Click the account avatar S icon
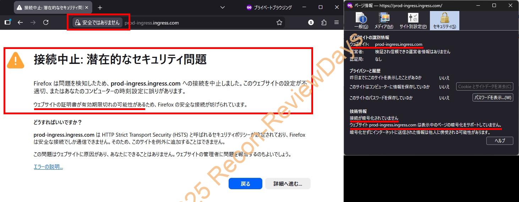 point(311,22)
